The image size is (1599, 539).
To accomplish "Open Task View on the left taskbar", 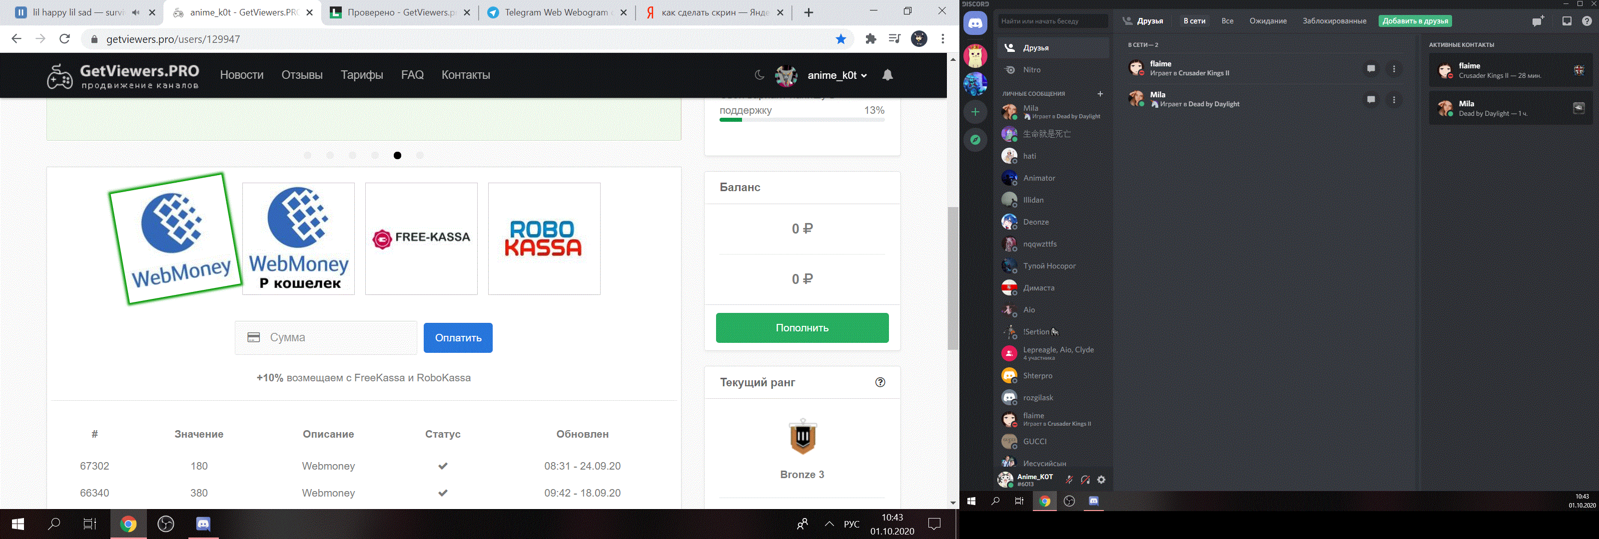I will pyautogui.click(x=90, y=524).
